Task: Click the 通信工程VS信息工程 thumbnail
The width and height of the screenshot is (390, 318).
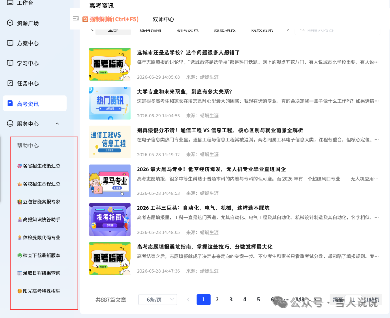Action: pos(110,142)
